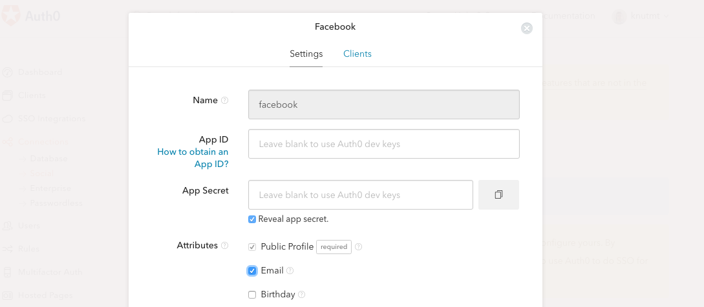This screenshot has height=307, width=704.
Task: Focus the App Secret input field
Action: 361,195
